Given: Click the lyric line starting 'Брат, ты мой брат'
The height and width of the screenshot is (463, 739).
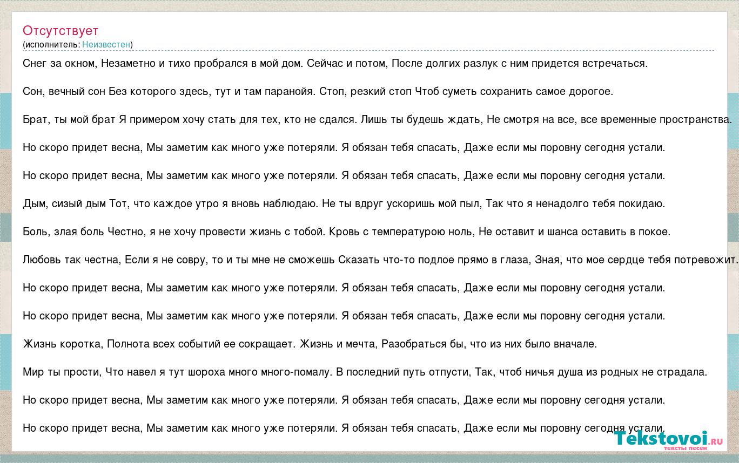Looking at the screenshot, I should point(378,119).
